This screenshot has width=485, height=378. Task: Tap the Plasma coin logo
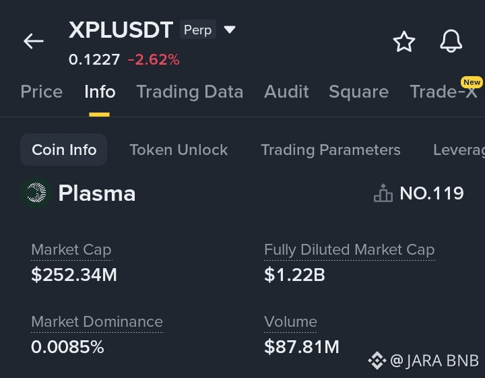tap(36, 194)
